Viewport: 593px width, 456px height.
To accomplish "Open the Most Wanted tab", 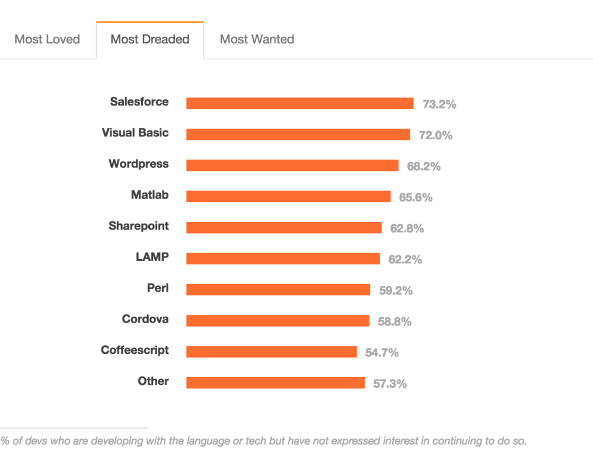I will pos(257,39).
